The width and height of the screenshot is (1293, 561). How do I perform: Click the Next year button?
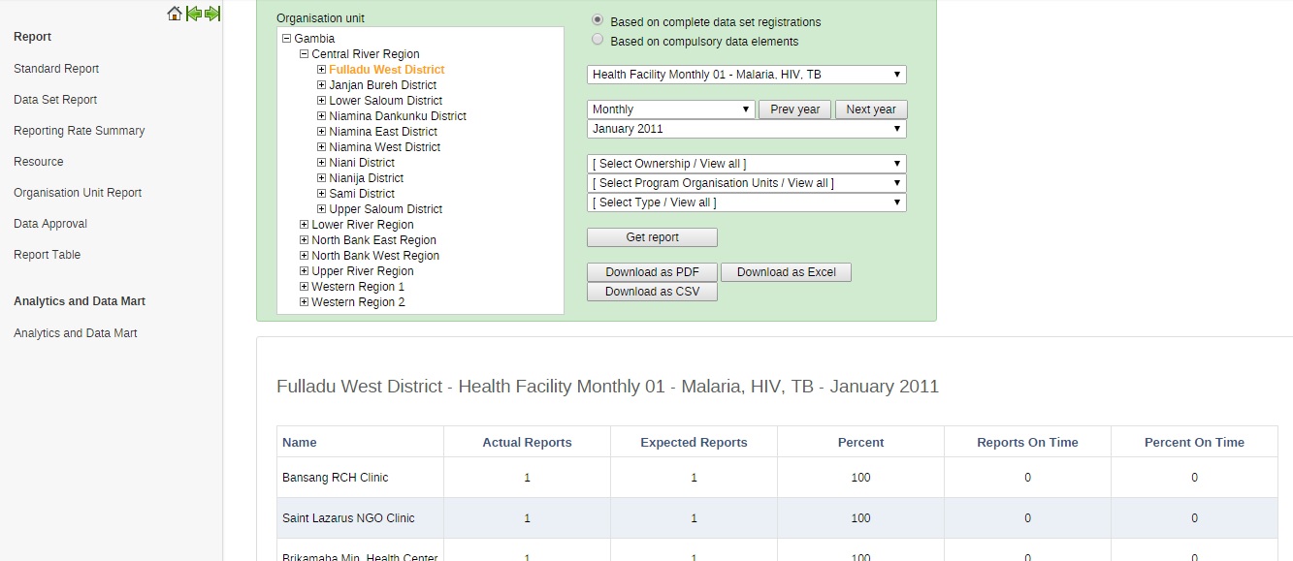[870, 109]
